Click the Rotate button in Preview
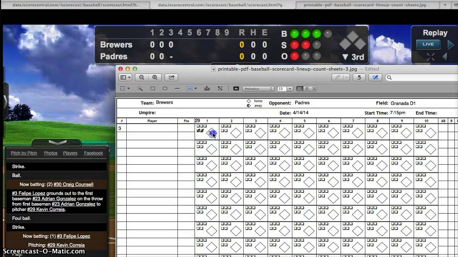The image size is (458, 257). [x=359, y=77]
